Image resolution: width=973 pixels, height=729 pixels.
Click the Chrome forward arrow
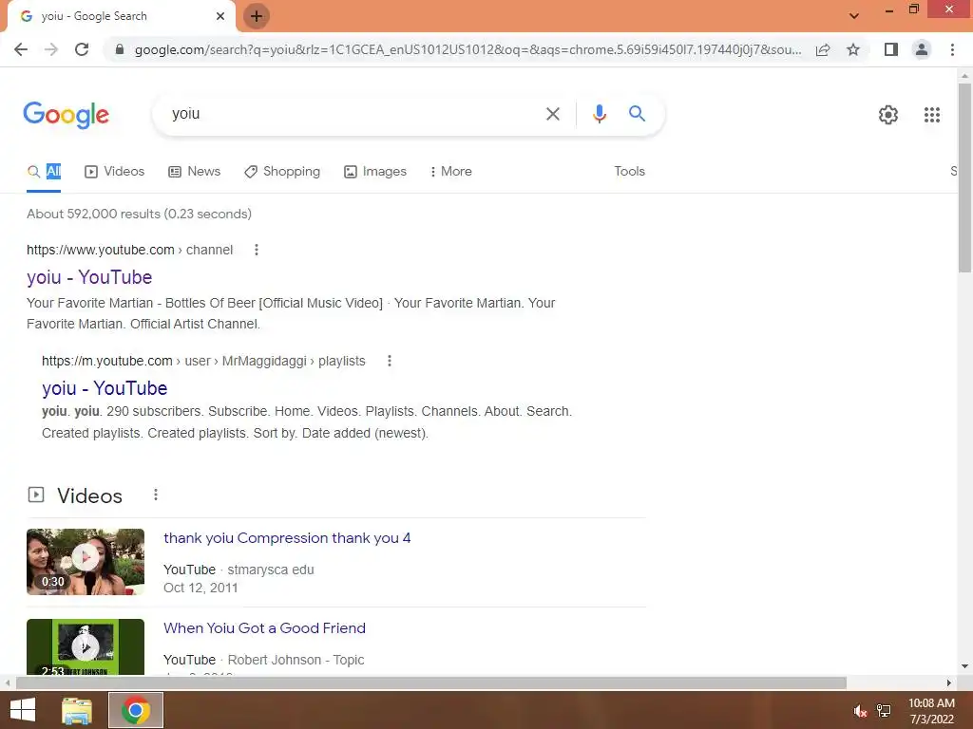[51, 49]
